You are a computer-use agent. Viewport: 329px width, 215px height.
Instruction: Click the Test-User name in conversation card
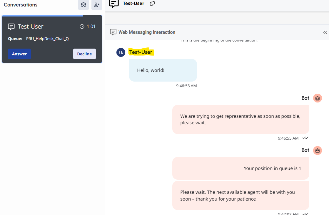[x=30, y=27]
